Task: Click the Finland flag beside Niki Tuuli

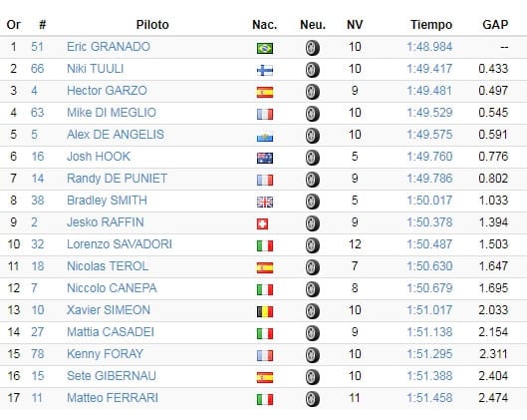Action: tap(265, 70)
